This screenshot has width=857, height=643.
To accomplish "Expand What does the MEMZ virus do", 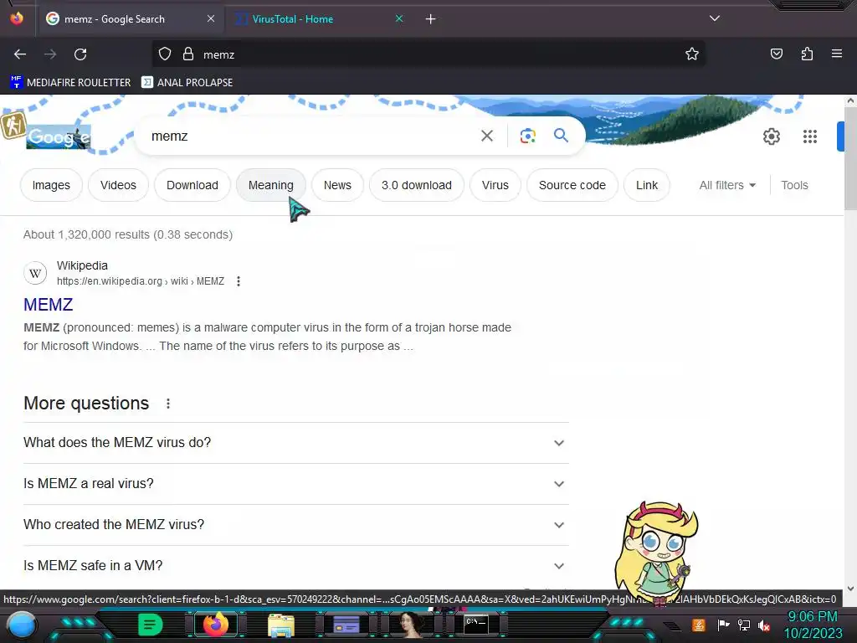I will click(295, 443).
